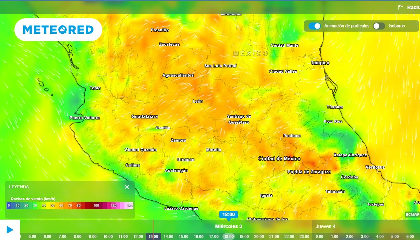This screenshot has width=420, height=240.
Task: Select 4:00 under Jueves 4
Action: 380,236
